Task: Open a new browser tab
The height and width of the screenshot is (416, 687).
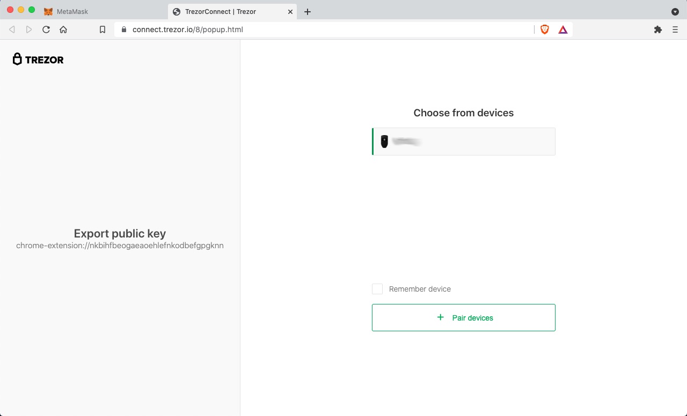Action: (308, 12)
